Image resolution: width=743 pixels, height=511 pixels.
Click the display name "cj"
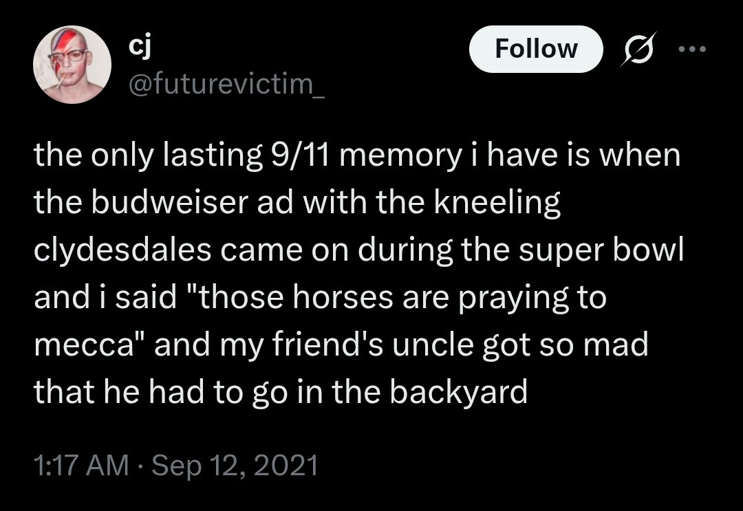(141, 47)
